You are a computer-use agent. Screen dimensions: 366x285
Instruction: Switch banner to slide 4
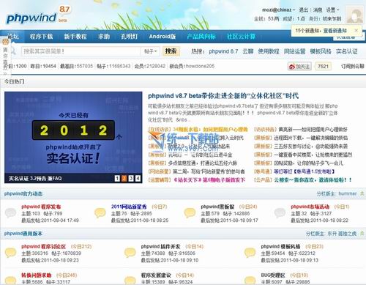[x=138, y=179]
